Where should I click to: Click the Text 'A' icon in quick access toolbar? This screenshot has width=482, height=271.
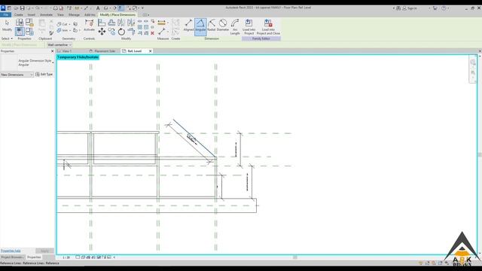click(x=98, y=8)
